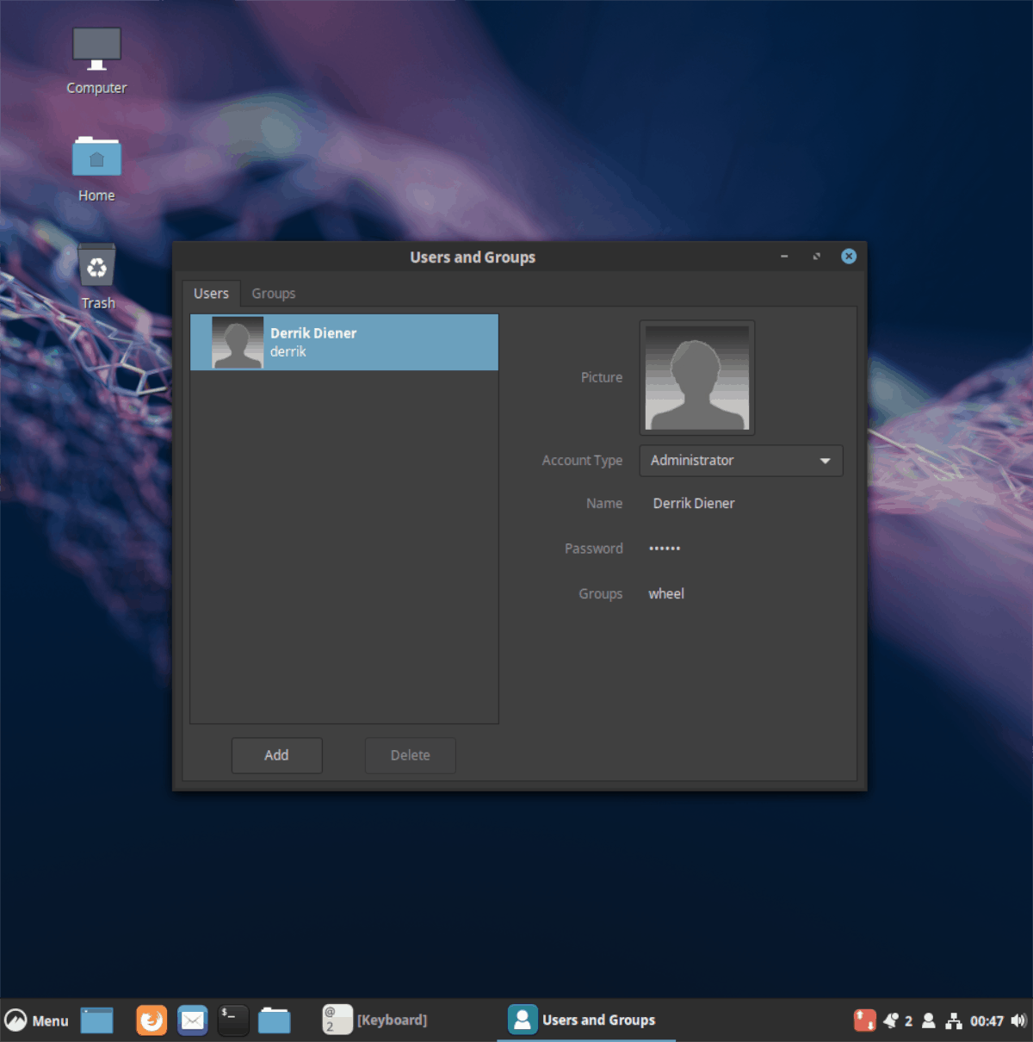Open the Menu in the taskbar
This screenshot has height=1042, width=1033.
[37, 1020]
